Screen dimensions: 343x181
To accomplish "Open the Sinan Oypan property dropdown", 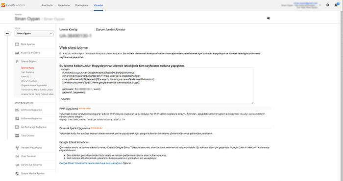I will [34, 33].
